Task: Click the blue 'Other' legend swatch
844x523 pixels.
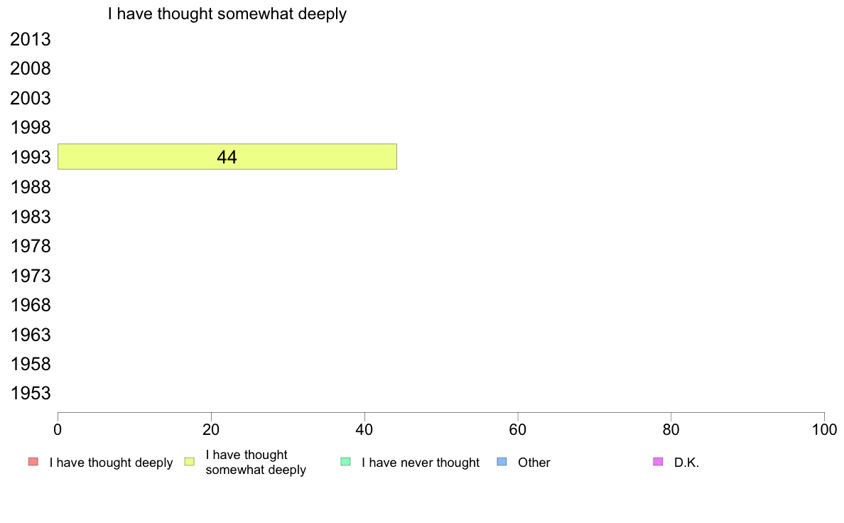Action: 502,462
